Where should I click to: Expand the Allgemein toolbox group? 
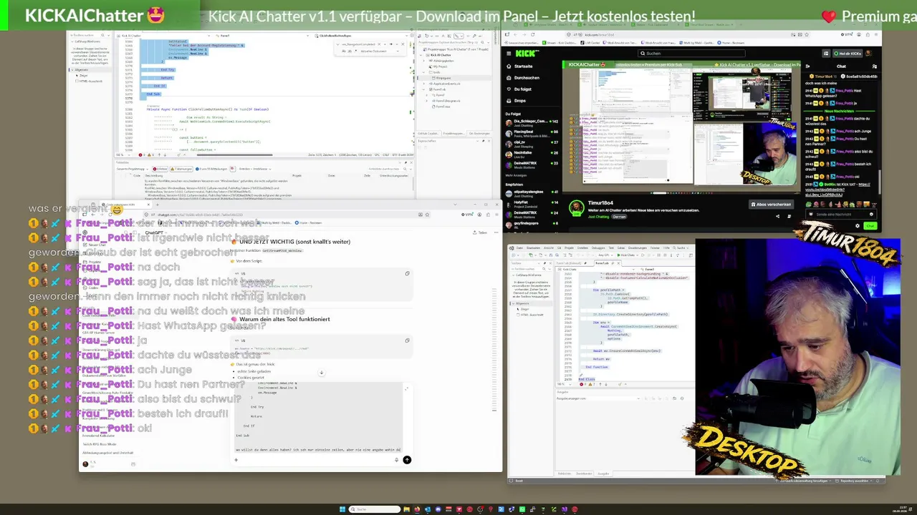71,69
